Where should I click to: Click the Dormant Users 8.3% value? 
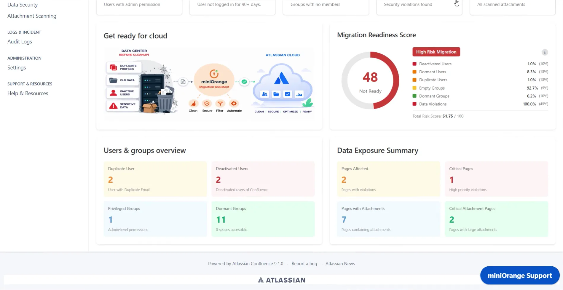coord(531,72)
